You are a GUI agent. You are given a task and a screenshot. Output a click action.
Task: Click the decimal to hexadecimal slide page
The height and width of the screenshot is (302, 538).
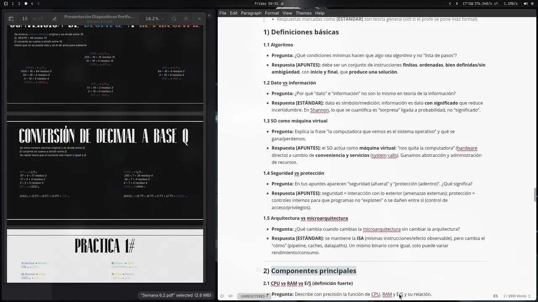pos(105,68)
